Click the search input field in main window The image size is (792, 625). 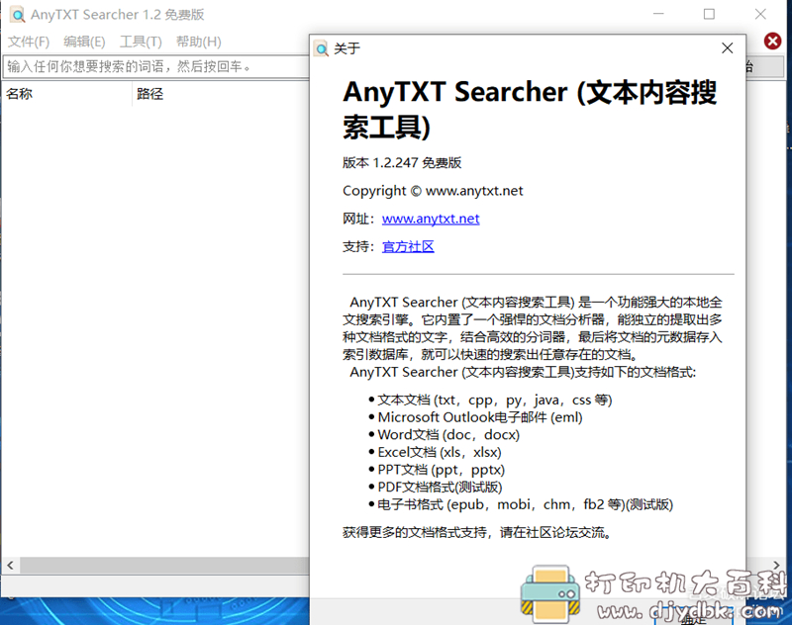(x=156, y=66)
